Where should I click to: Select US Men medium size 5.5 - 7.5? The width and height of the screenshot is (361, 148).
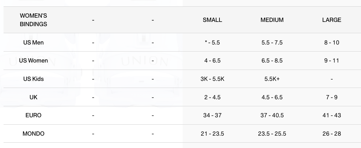[272, 42]
